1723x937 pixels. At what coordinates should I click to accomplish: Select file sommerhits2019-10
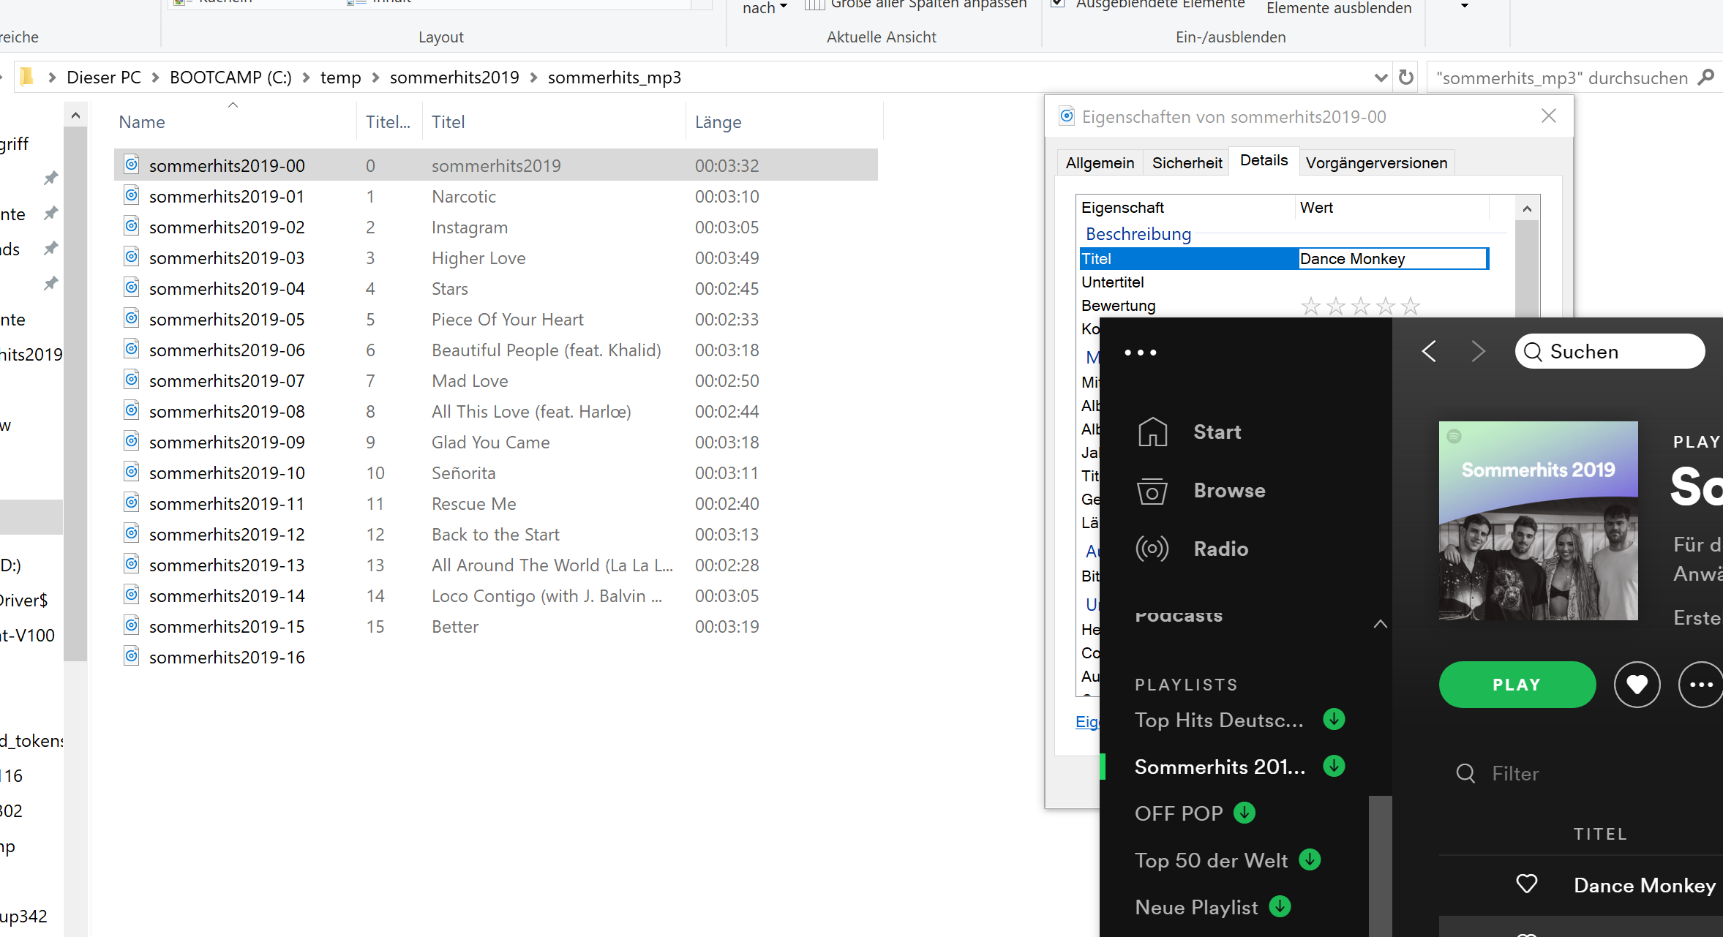point(227,473)
